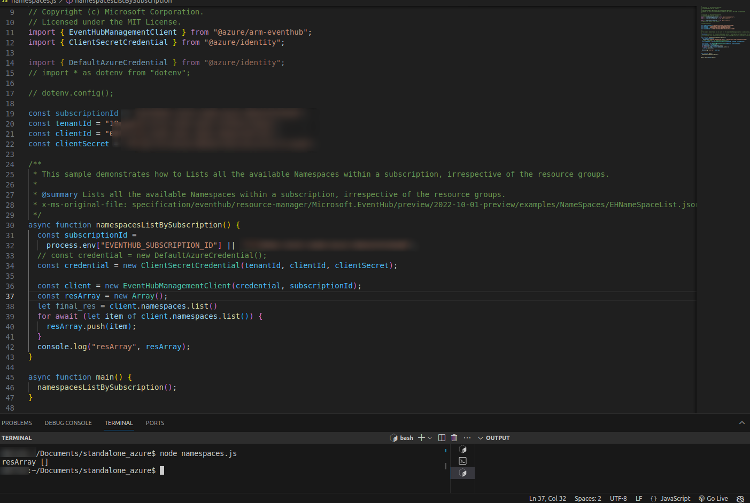Click the bash shell icon on terminal tab

393,437
